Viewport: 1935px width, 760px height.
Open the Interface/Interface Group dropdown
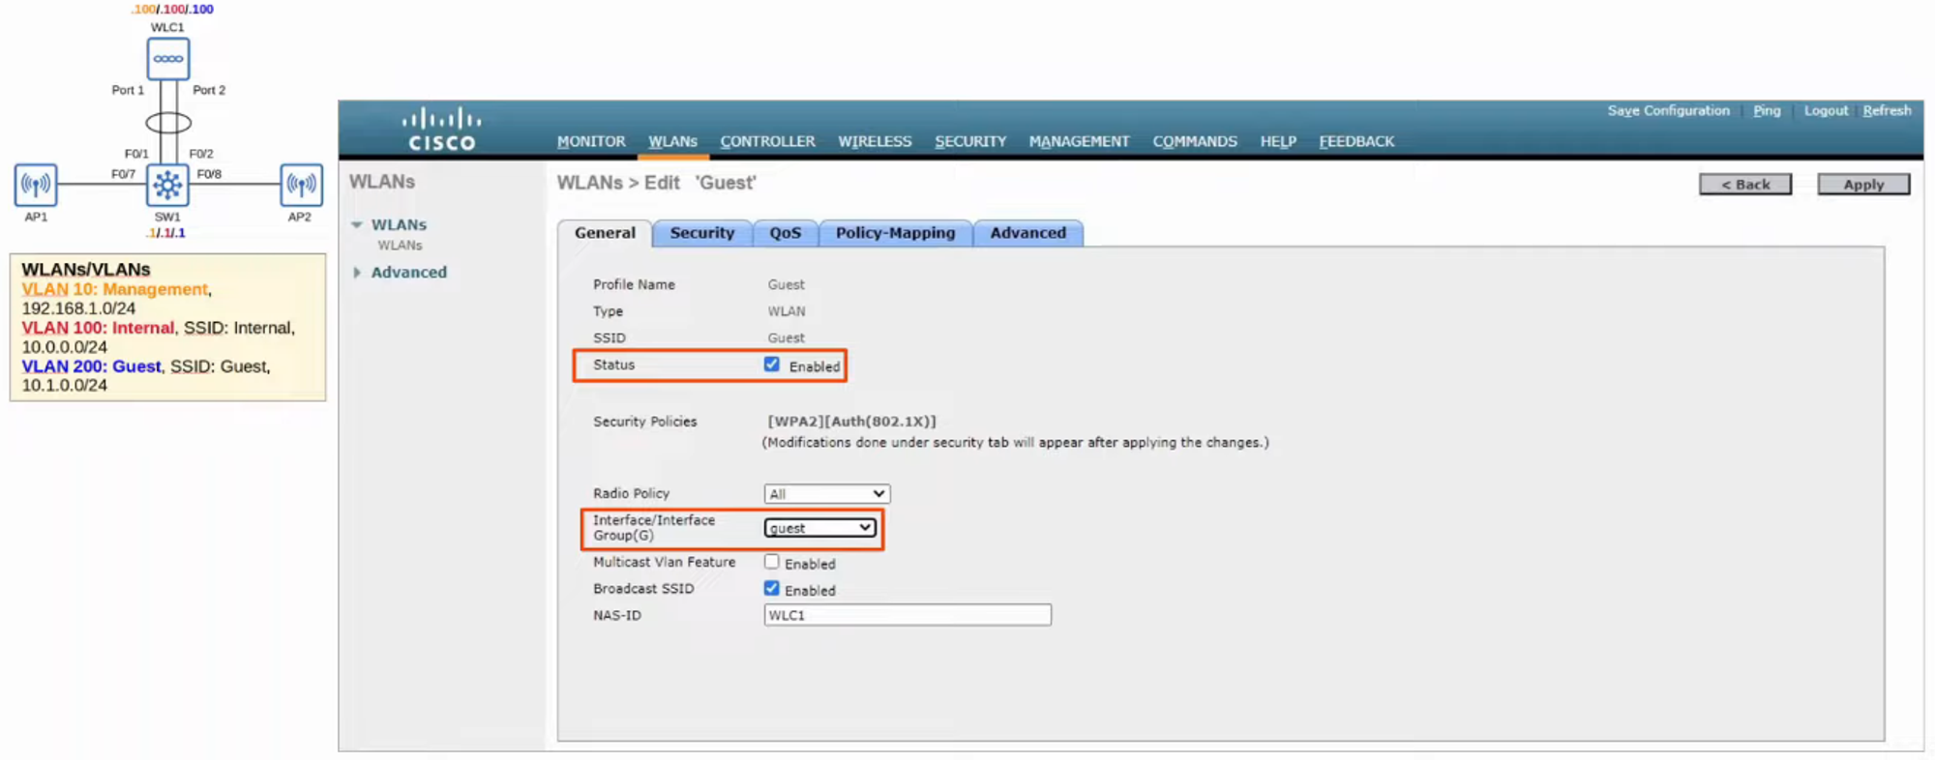[819, 528]
